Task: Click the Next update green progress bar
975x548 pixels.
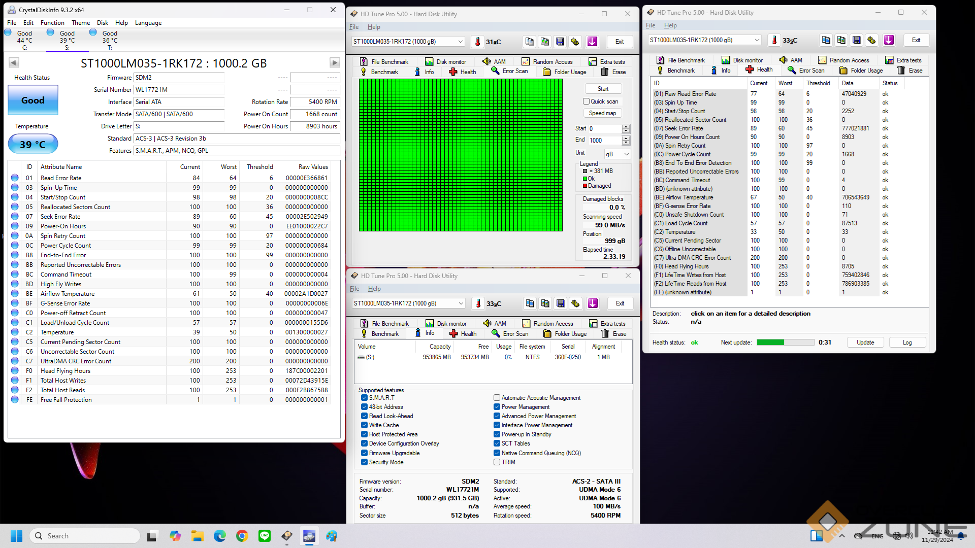Action: [x=785, y=342]
